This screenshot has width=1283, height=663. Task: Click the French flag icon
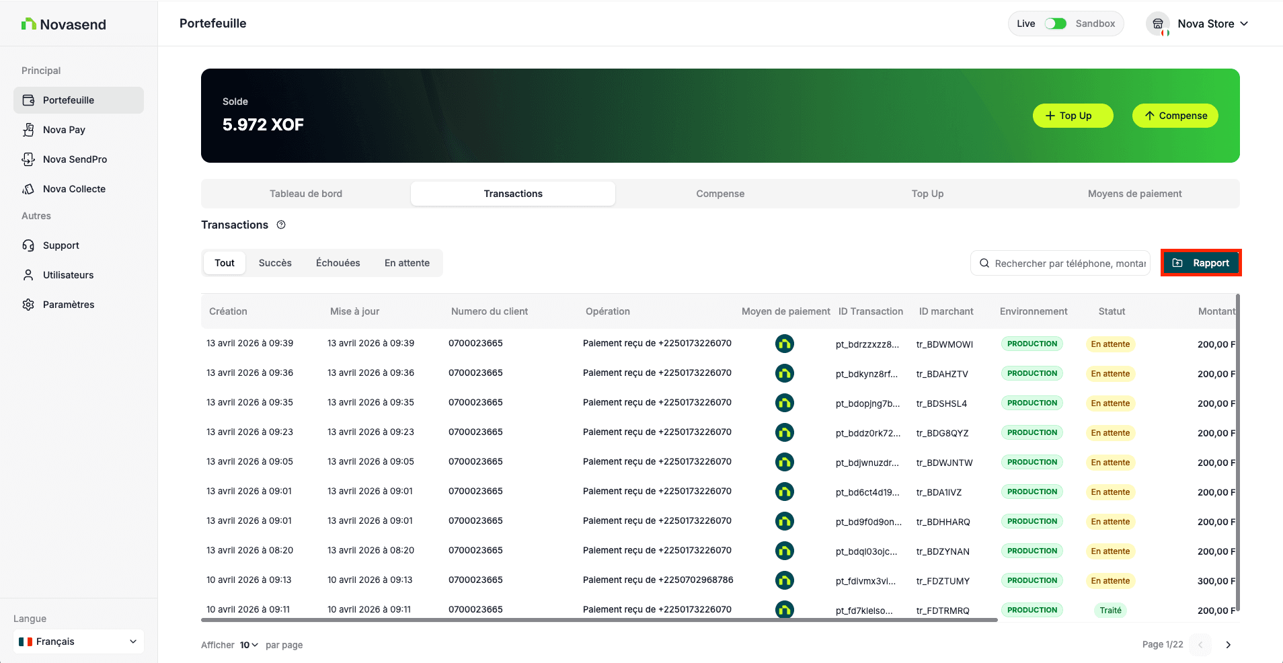[x=26, y=641]
